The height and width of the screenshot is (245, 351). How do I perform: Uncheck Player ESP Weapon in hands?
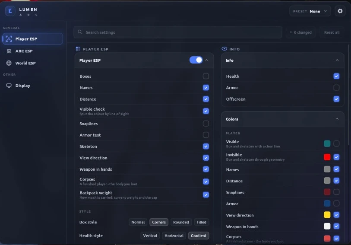206,169
